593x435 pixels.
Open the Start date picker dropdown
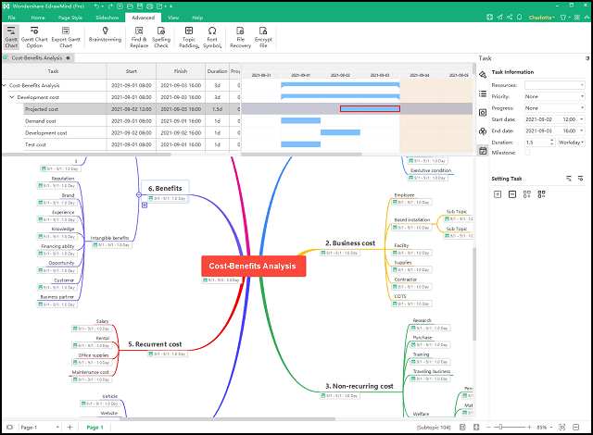[x=582, y=119]
